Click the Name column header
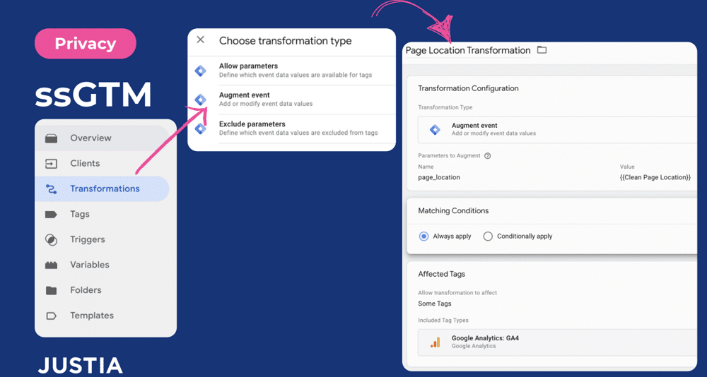 426,167
